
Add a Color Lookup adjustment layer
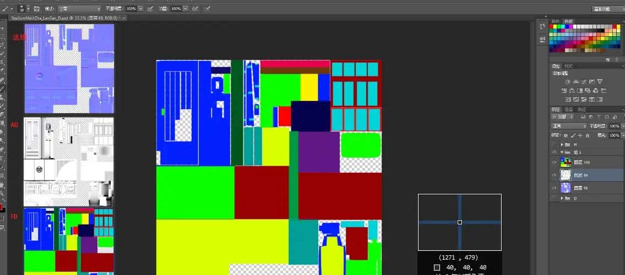pos(604,90)
